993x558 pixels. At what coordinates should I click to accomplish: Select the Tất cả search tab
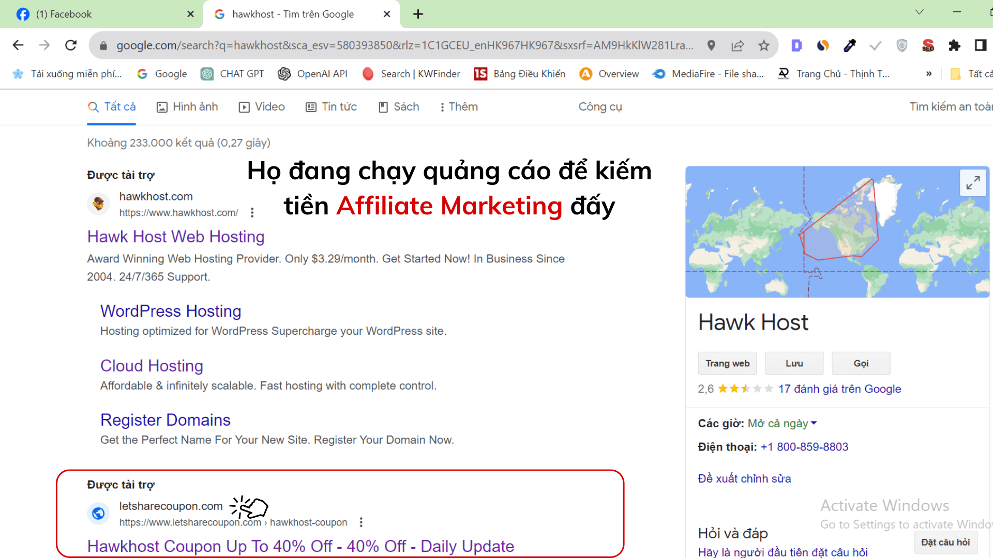112,107
